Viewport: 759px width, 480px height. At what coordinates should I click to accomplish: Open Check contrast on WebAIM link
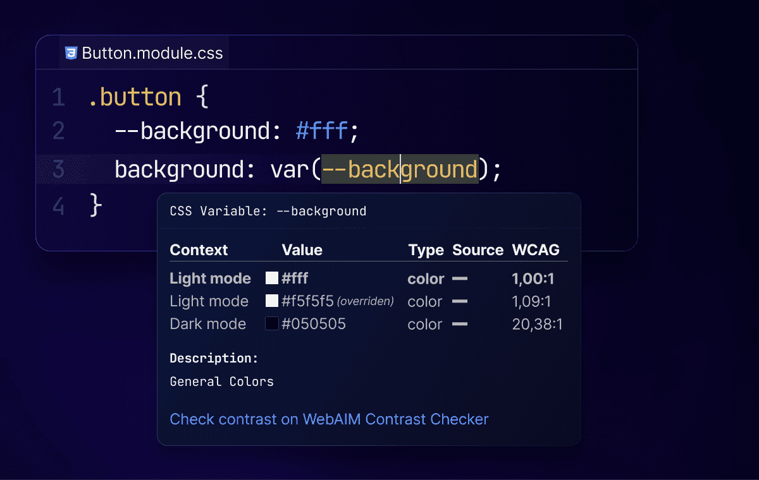(329, 419)
